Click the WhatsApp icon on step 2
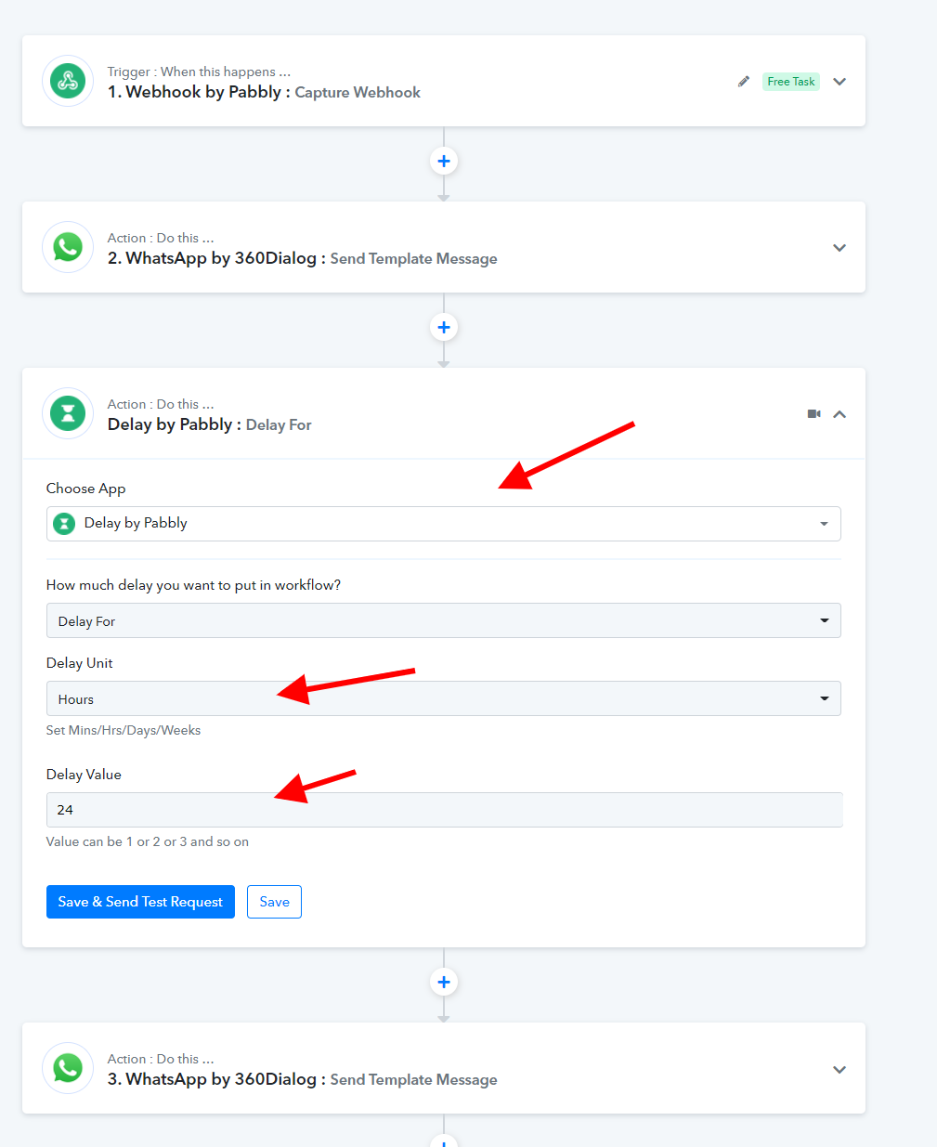937x1147 pixels. click(68, 247)
